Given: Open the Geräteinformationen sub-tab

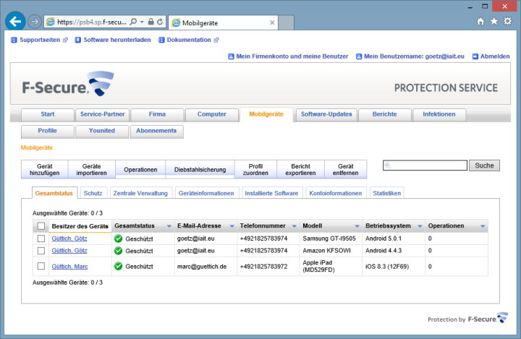Looking at the screenshot, I should [208, 193].
